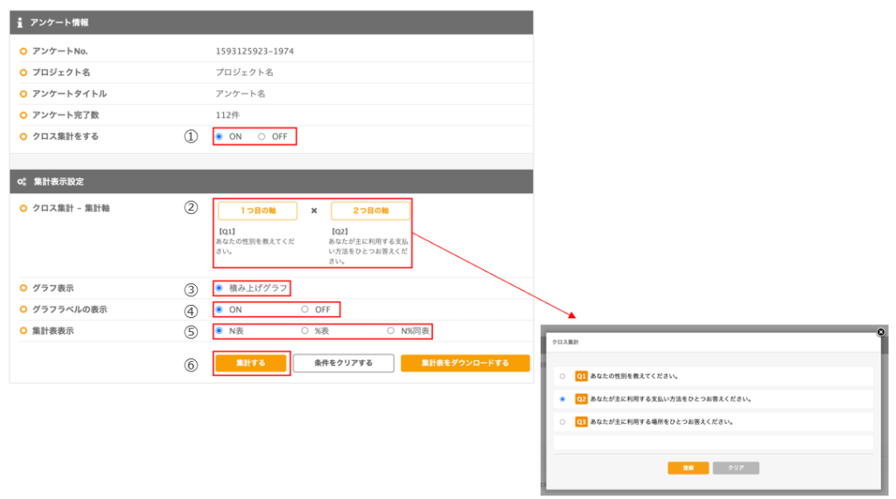Click the 集計表表示 label
896x499 pixels.
pyautogui.click(x=52, y=330)
